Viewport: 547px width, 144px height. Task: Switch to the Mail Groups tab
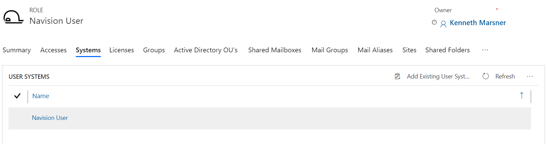point(330,50)
